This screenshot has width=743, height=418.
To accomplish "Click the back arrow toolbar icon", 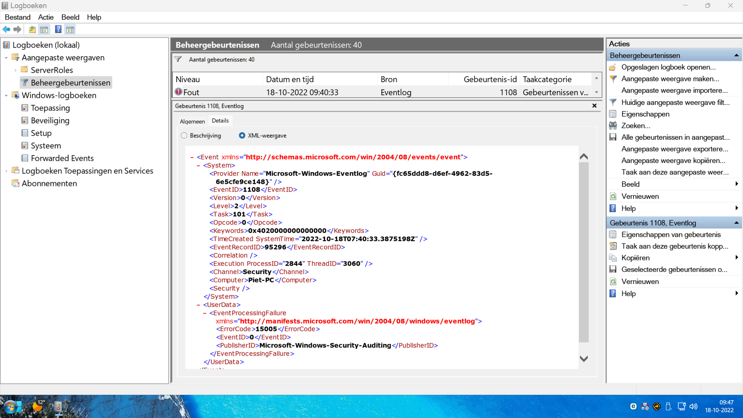I will pos(7,29).
